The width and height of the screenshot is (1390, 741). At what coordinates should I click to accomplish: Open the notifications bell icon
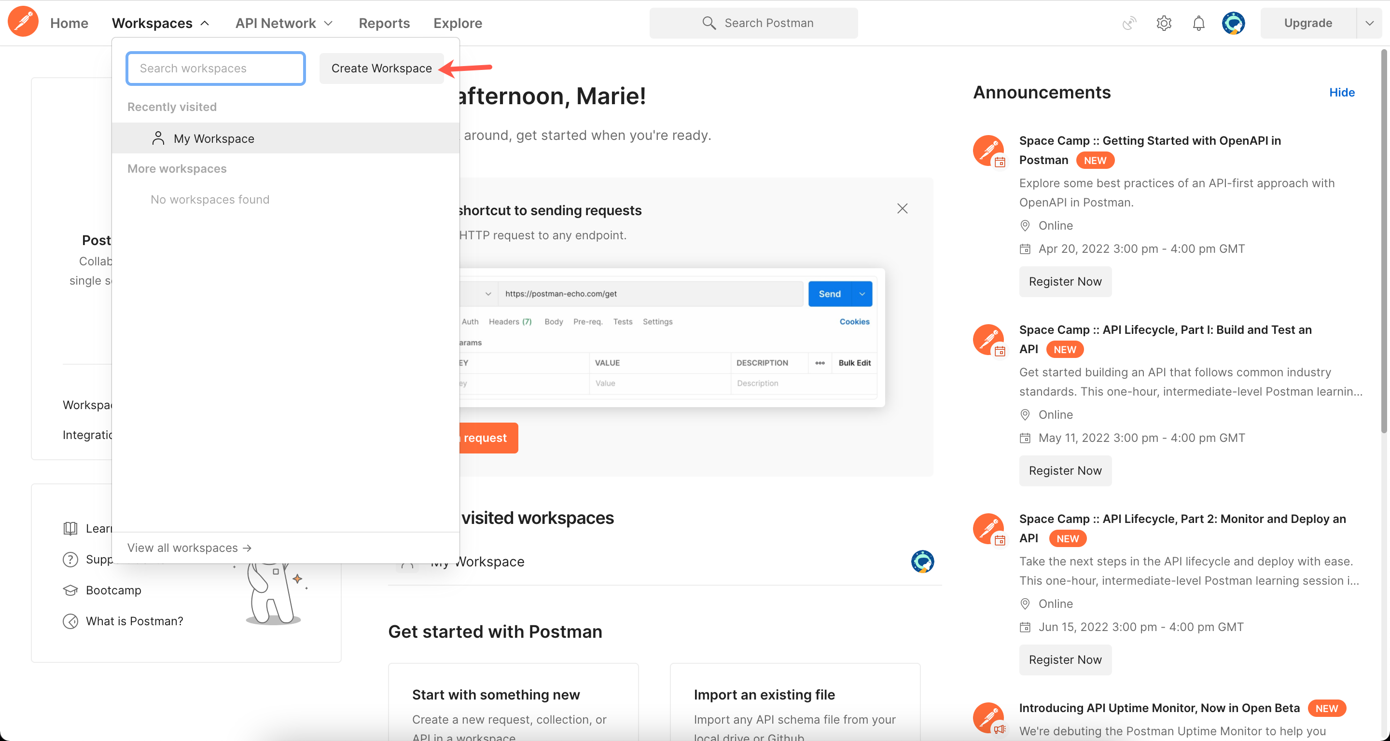(x=1198, y=23)
